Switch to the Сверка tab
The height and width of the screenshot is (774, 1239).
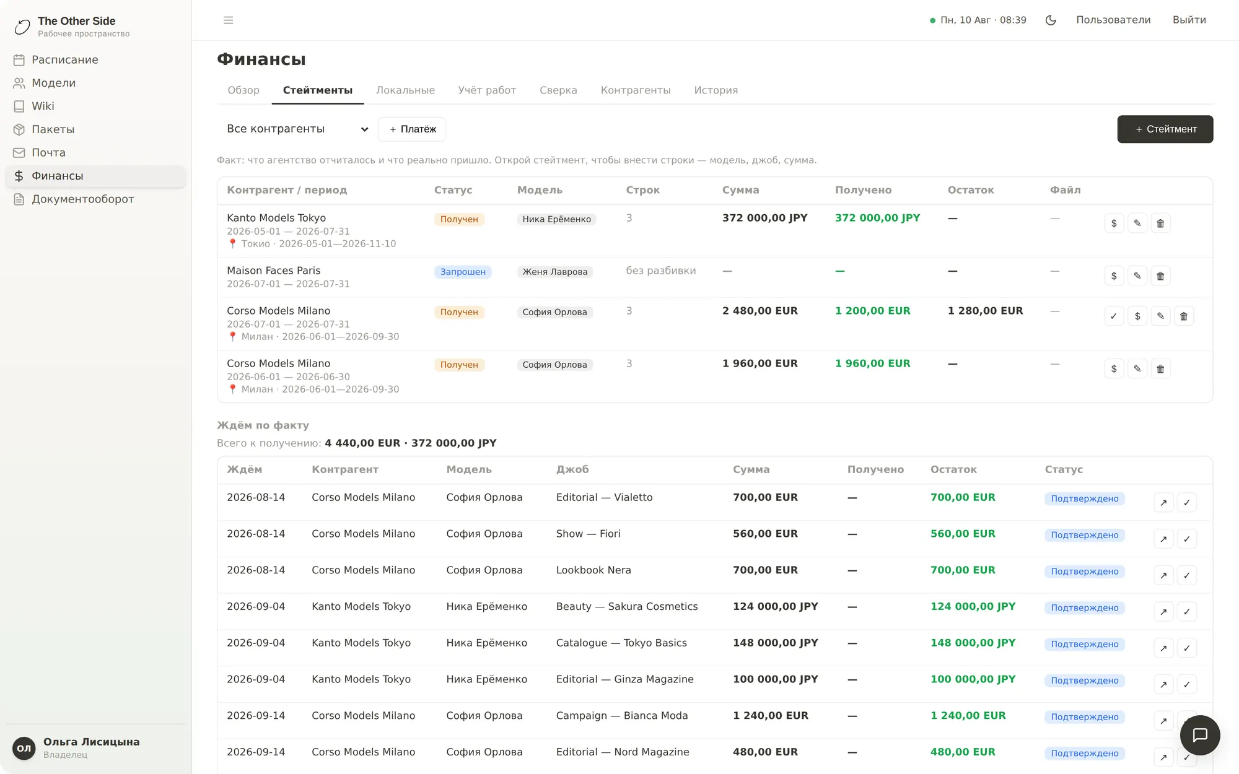click(558, 90)
